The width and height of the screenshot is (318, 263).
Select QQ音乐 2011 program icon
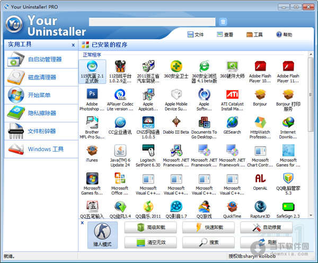click(148, 209)
